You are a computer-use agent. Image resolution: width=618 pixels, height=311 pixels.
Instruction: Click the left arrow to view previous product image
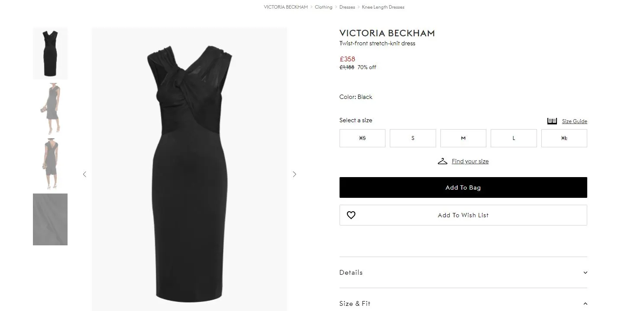tap(84, 174)
